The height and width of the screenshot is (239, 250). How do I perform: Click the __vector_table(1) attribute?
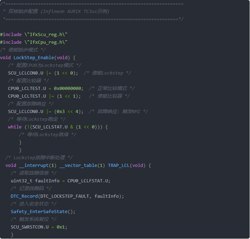pyautogui.click(x=82, y=166)
